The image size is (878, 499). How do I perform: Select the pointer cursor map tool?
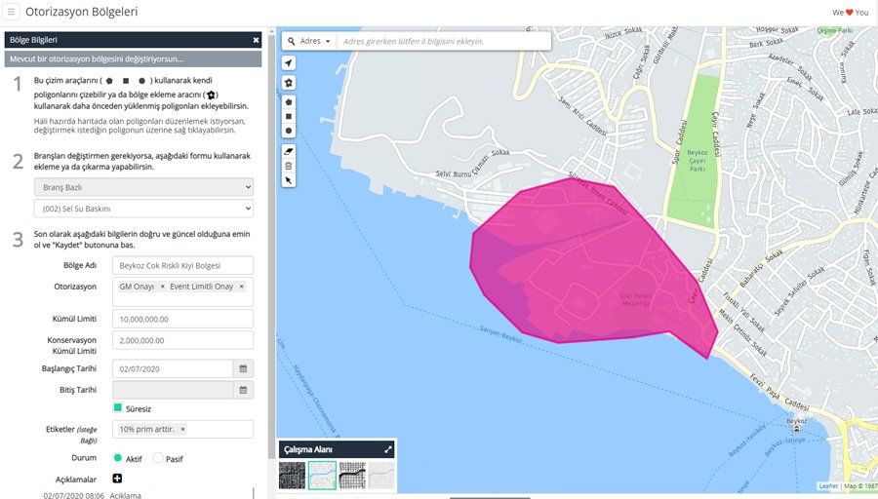(289, 180)
